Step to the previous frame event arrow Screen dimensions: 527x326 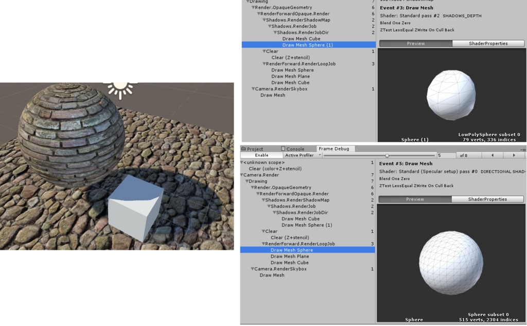493,155
